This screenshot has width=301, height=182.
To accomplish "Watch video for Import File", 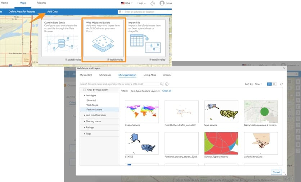I will tap(157, 59).
